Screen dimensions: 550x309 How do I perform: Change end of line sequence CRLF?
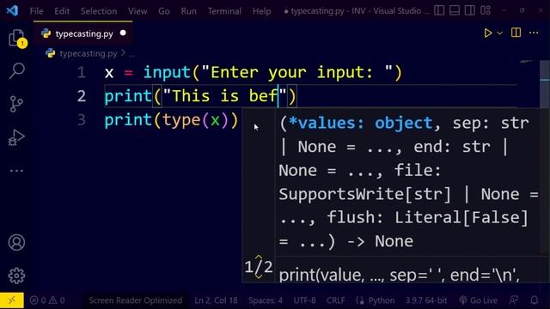(x=336, y=300)
